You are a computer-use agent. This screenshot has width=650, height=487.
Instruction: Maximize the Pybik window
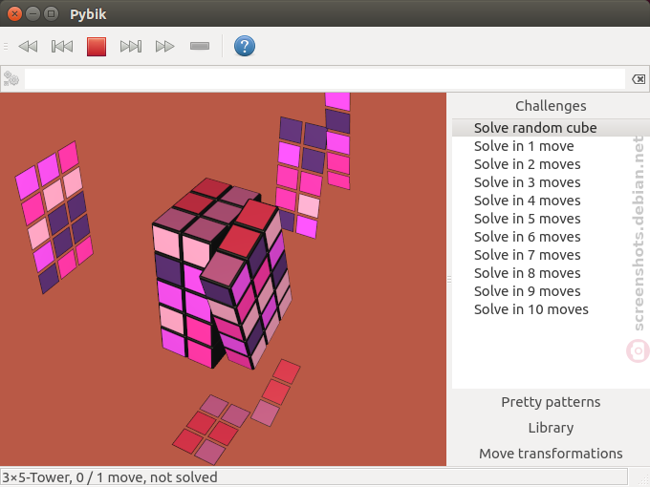click(51, 14)
